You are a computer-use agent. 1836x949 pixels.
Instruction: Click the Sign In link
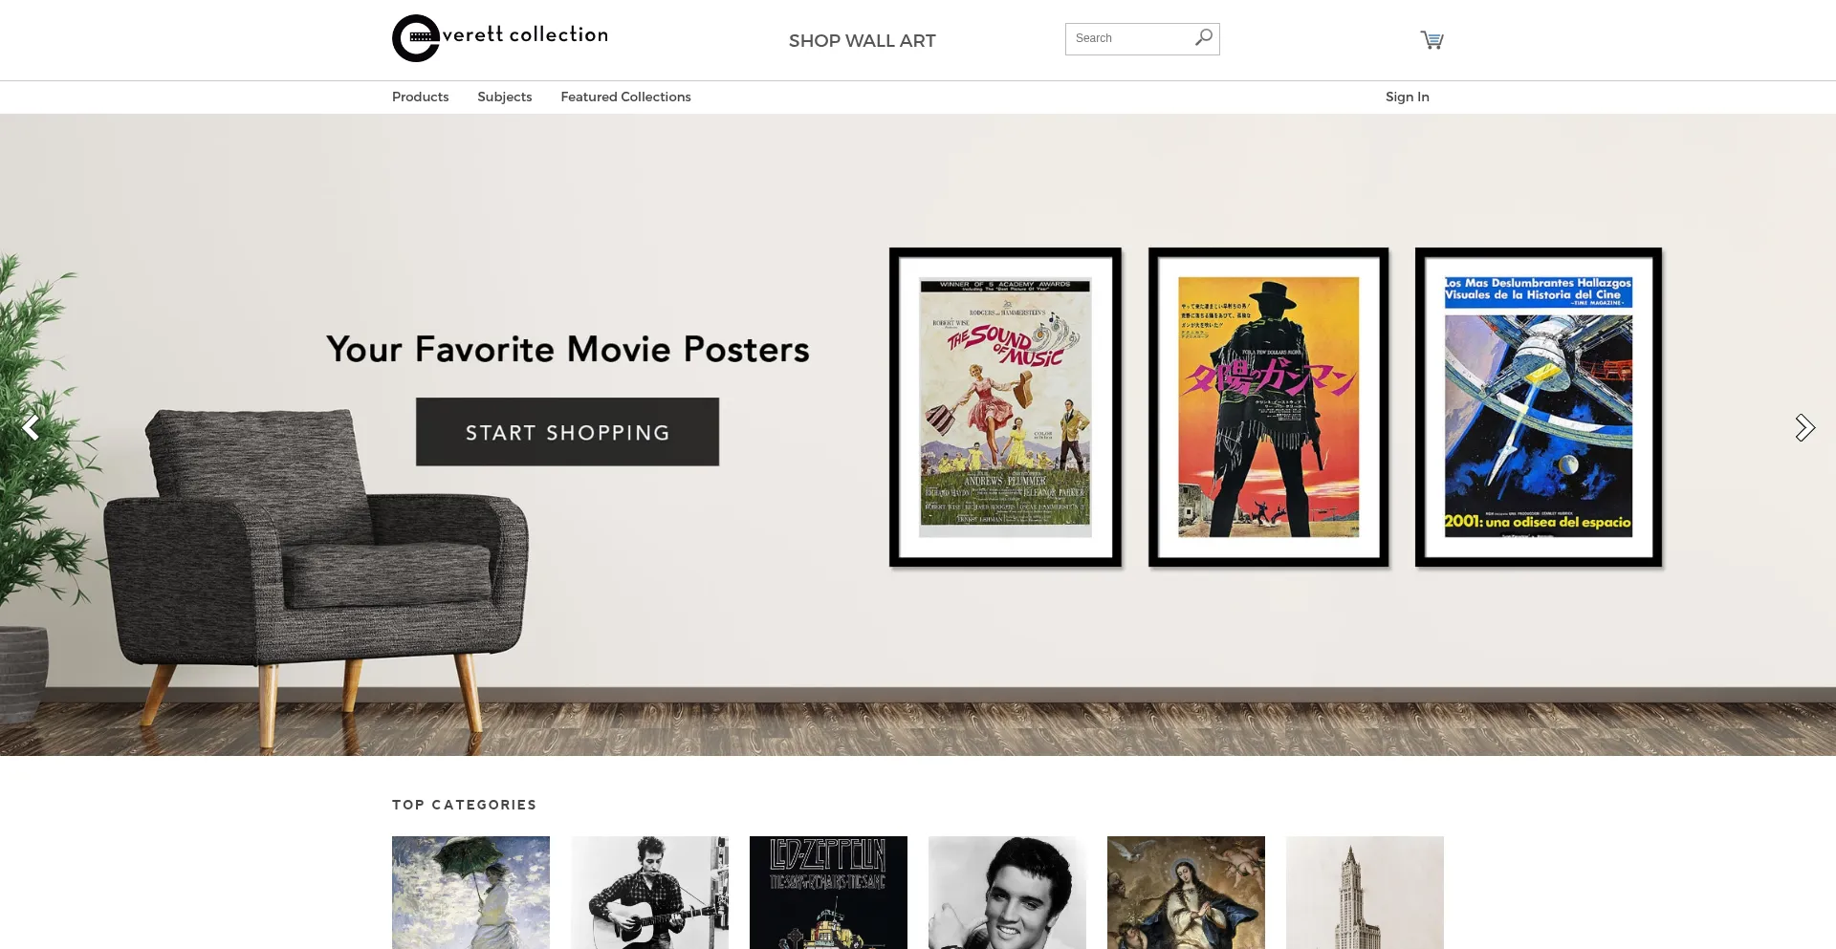1407,97
